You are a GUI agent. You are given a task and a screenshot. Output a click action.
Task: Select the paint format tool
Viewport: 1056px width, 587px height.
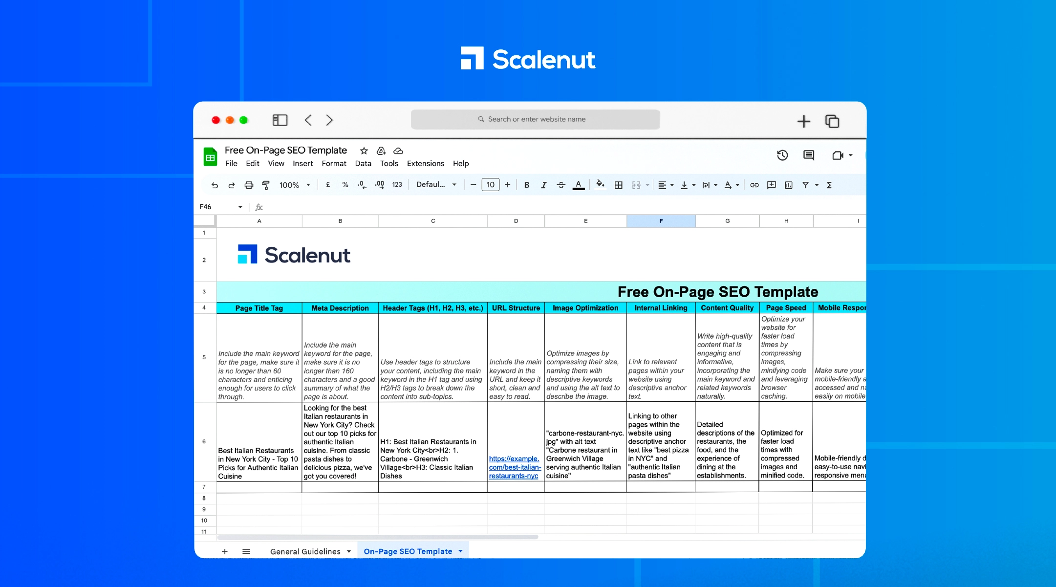(265, 185)
